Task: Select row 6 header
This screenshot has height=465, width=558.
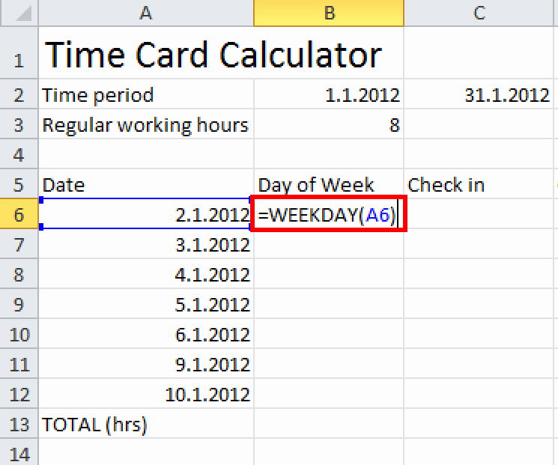Action: click(19, 215)
